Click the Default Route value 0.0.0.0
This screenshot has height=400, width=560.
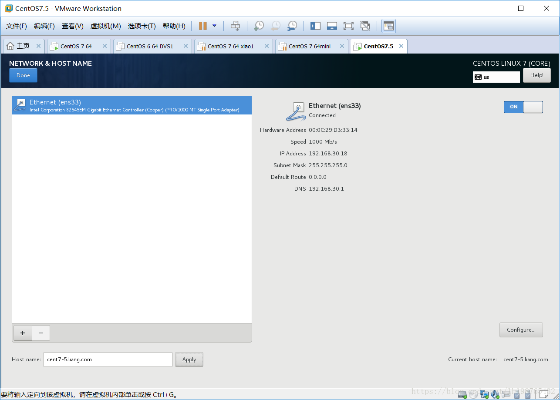pos(317,177)
